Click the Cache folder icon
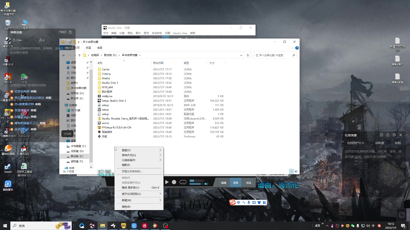 (99, 69)
